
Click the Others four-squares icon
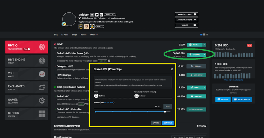(42, 114)
